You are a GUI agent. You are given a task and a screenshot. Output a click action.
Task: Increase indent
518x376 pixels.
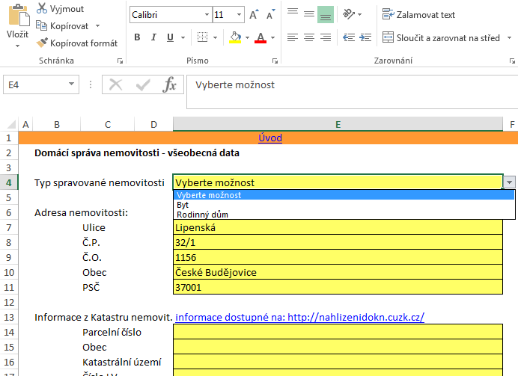[x=365, y=37]
